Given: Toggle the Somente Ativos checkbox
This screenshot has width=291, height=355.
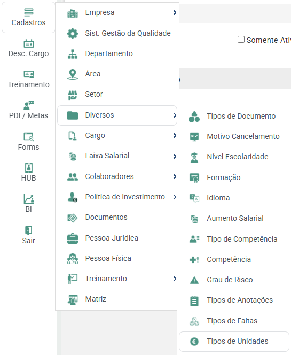Looking at the screenshot, I should [x=241, y=40].
